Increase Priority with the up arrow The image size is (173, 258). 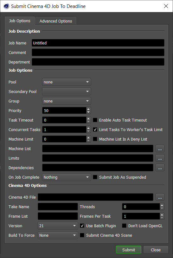(x=88, y=109)
